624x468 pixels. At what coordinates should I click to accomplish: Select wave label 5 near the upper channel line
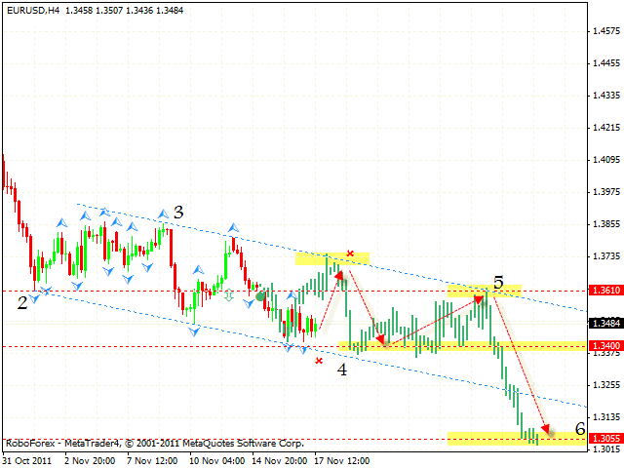pos(498,283)
